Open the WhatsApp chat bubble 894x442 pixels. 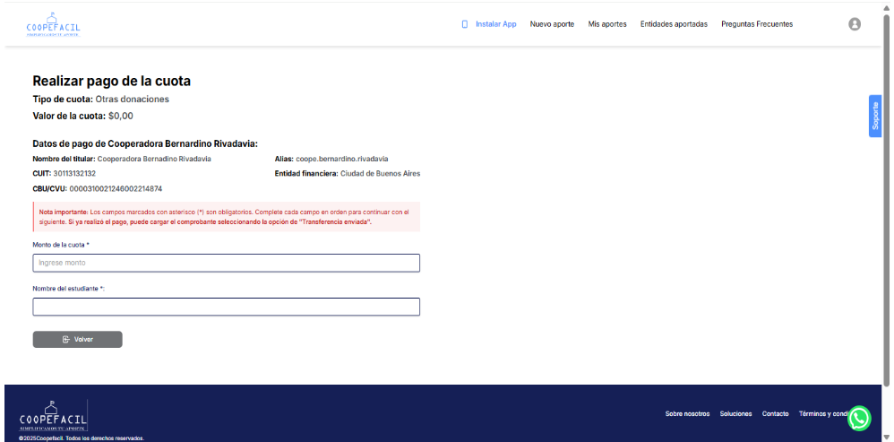coord(859,418)
